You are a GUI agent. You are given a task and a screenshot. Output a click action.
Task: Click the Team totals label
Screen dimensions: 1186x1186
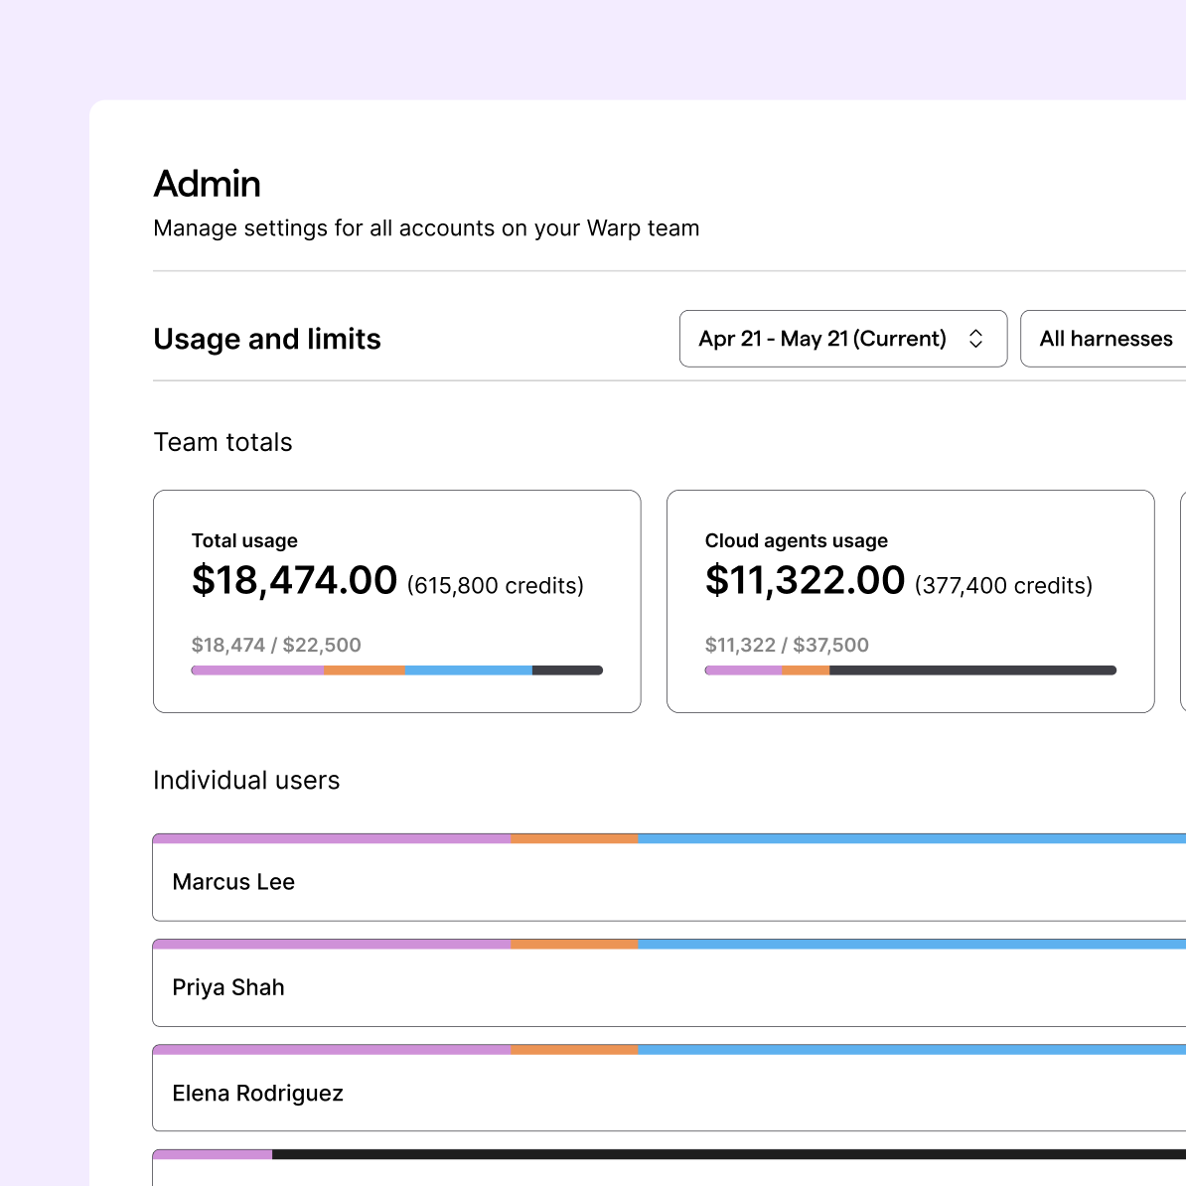(223, 442)
